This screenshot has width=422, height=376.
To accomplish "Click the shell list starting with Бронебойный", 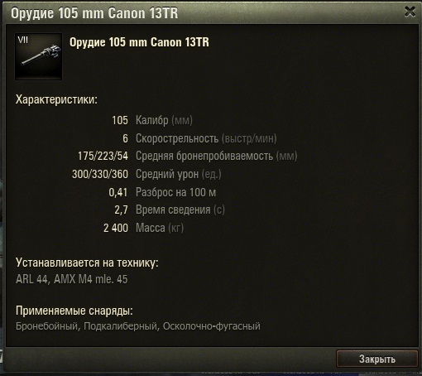I will (138, 326).
